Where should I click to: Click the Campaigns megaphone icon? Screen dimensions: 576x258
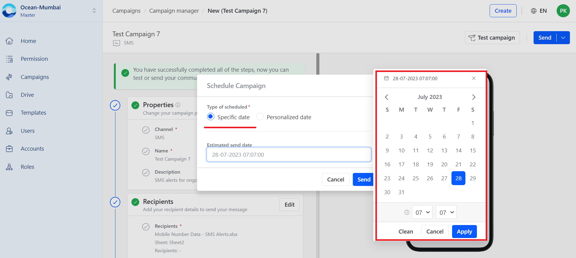[9, 77]
